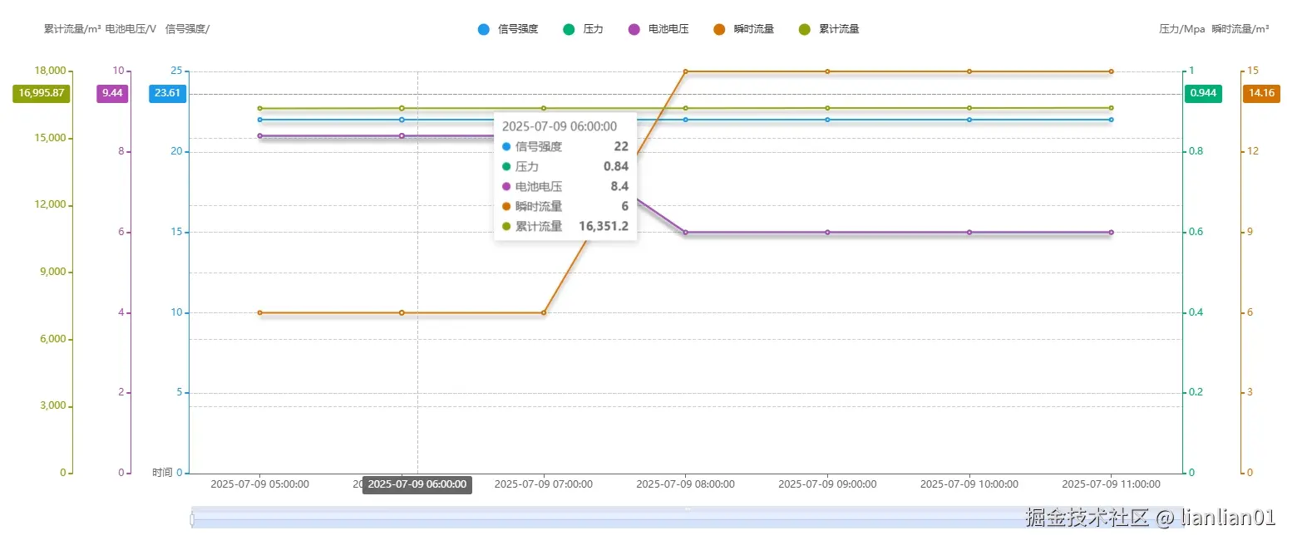
Task: Click the green 0.944 axis value badge
Action: (x=1203, y=93)
